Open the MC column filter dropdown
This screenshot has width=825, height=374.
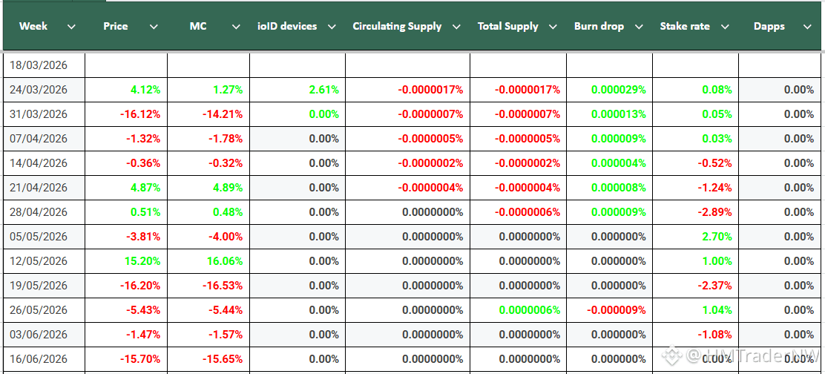point(236,27)
